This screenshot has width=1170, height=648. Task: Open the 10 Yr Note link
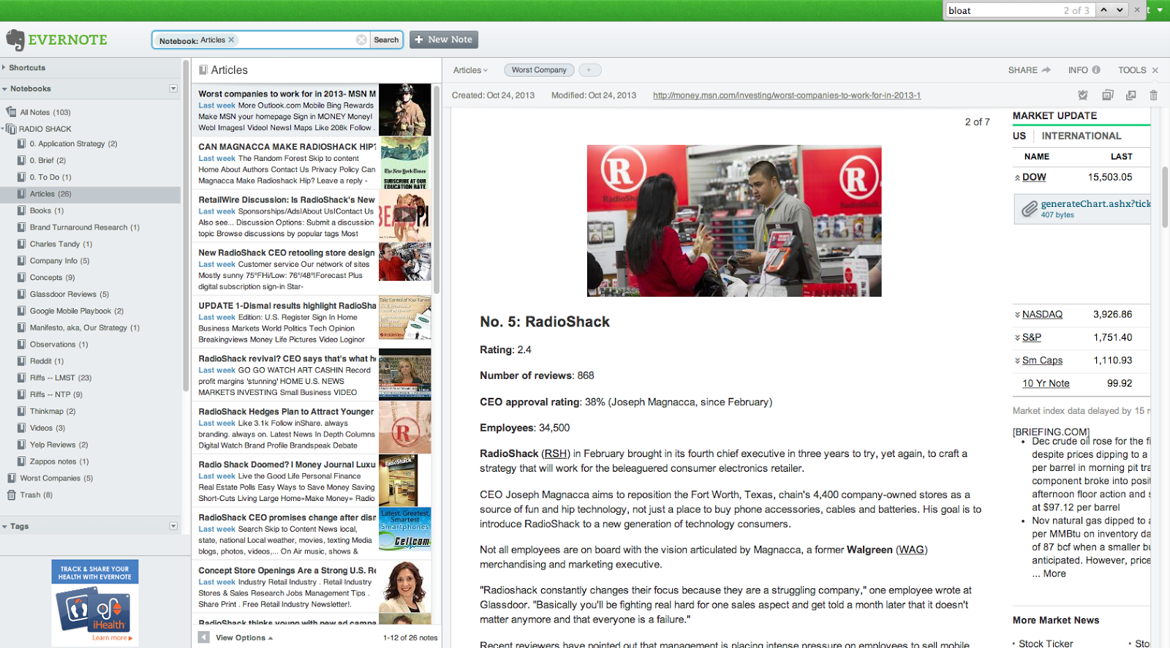pyautogui.click(x=1046, y=384)
